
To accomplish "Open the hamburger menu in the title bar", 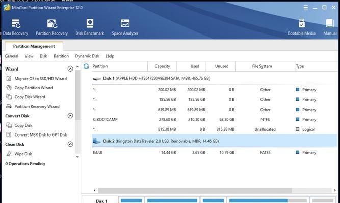I will [306, 8].
